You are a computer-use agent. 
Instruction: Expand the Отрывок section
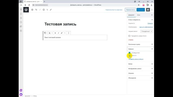[x=140, y=73]
